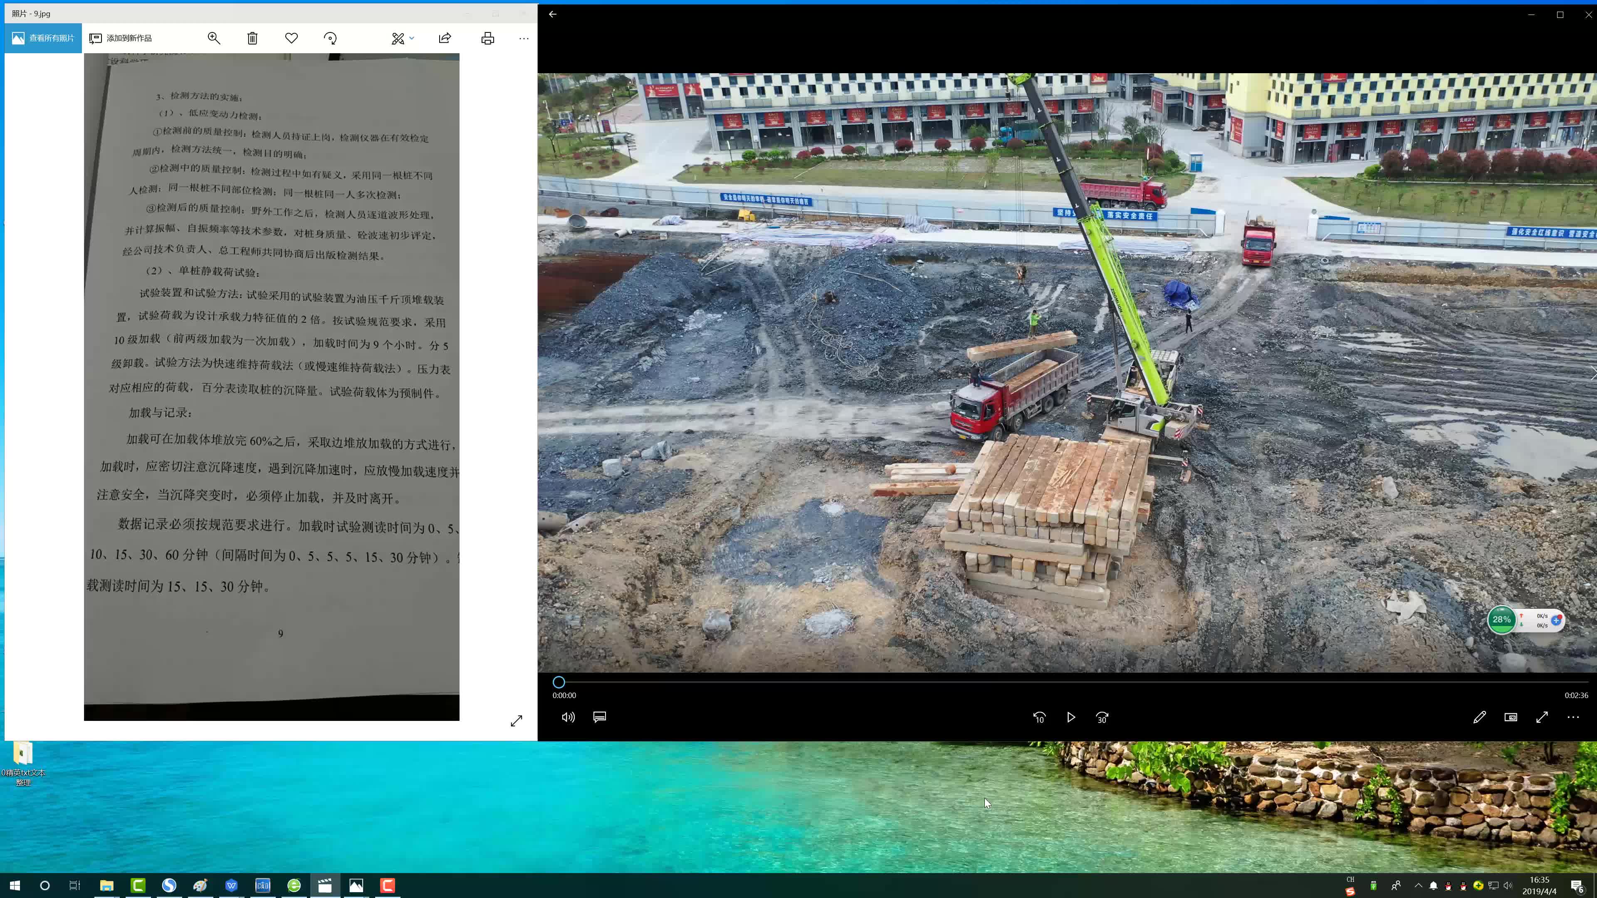Open 'View all photos' in Photos app
This screenshot has height=898, width=1597.
tap(43, 38)
